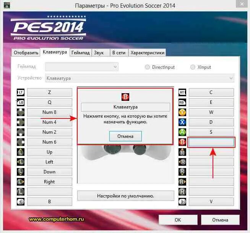This screenshot has width=250, height=233.
Task: Click the Num 6 assignment button
Action: 50,142
